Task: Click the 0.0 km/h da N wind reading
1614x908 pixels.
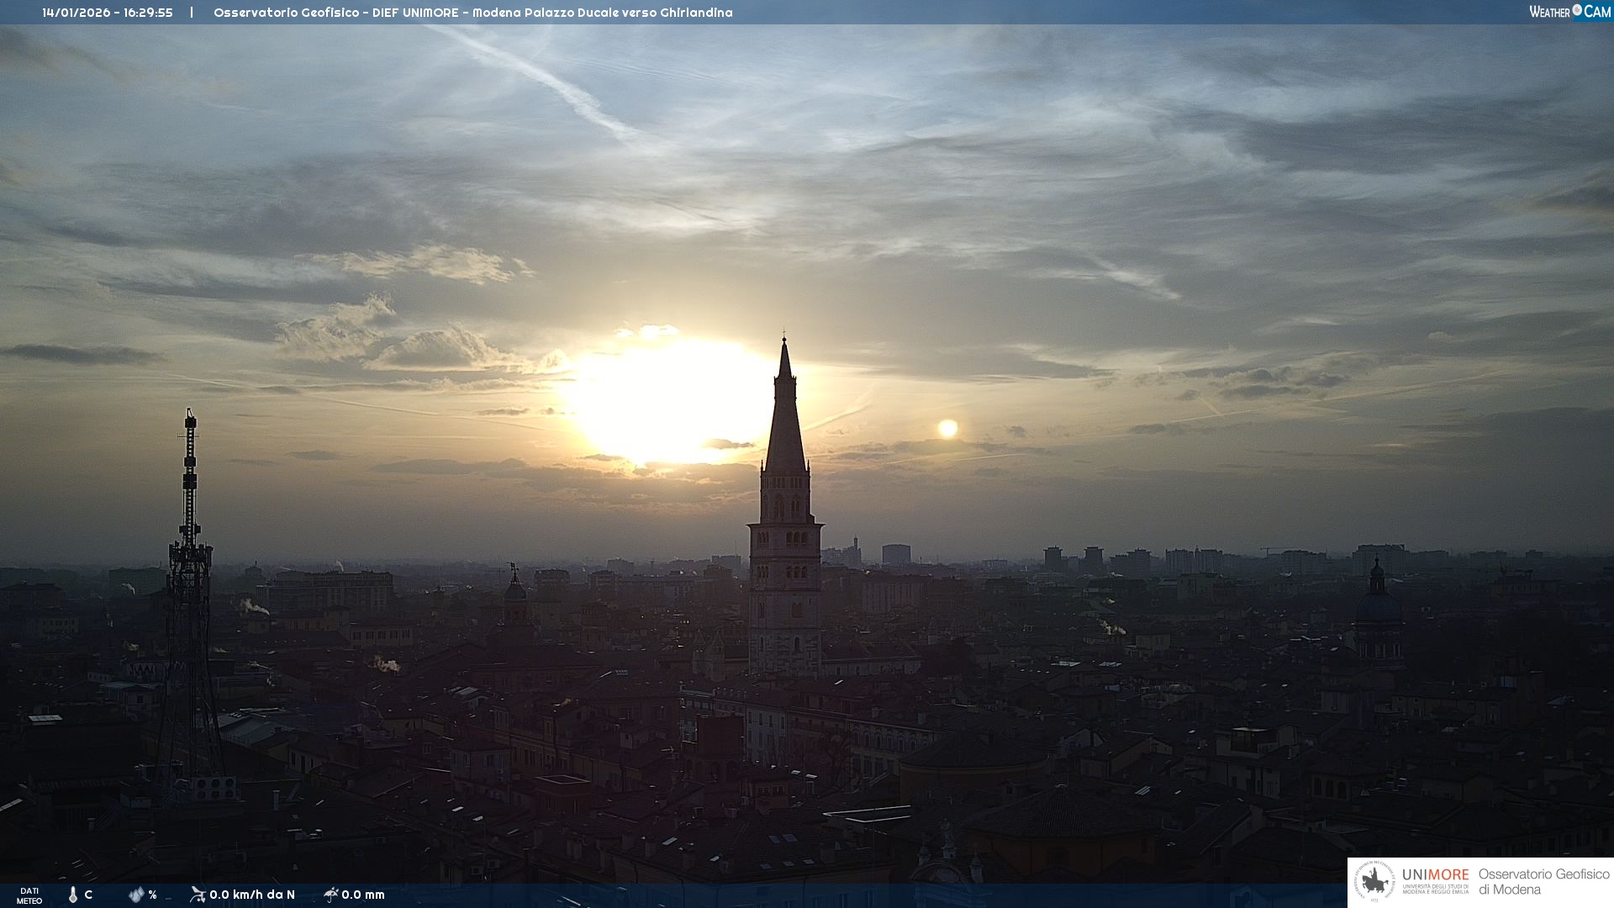Action: [x=252, y=895]
